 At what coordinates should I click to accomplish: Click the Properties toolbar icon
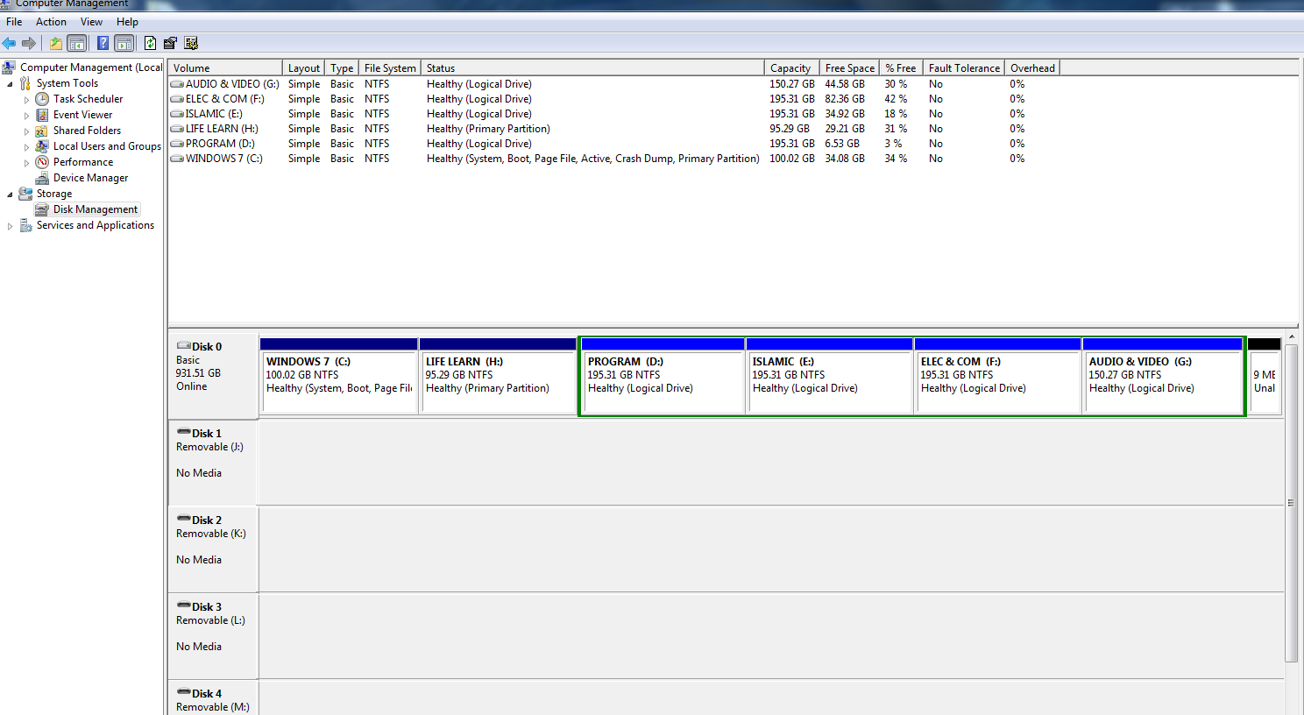170,43
